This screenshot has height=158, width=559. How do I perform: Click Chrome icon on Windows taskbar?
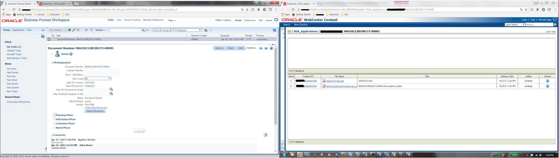300,155
